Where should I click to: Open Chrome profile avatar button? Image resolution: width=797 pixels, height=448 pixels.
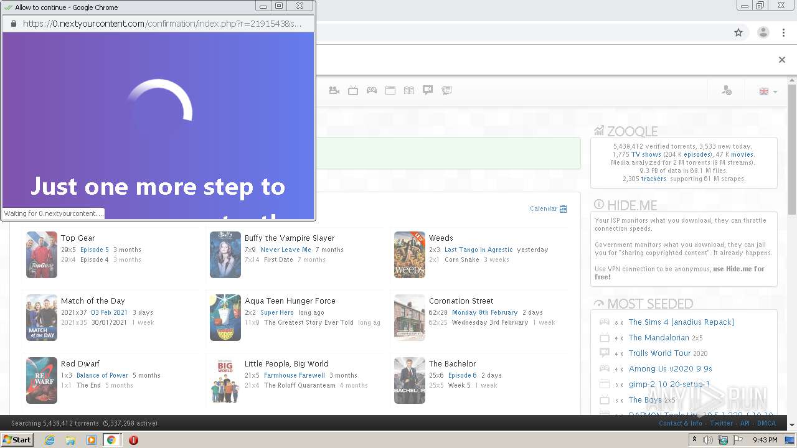[x=763, y=32]
